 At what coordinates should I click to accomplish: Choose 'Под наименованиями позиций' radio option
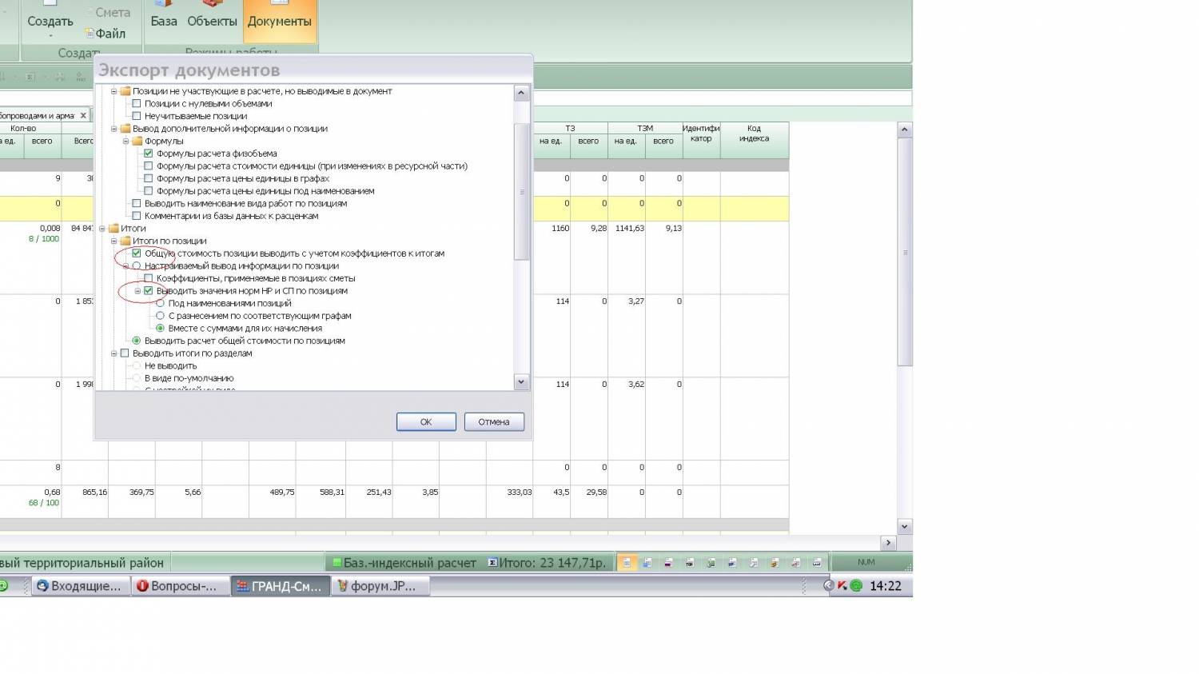click(161, 303)
